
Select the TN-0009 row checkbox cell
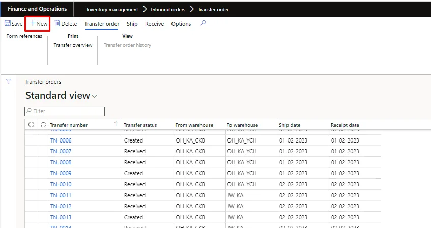point(32,173)
